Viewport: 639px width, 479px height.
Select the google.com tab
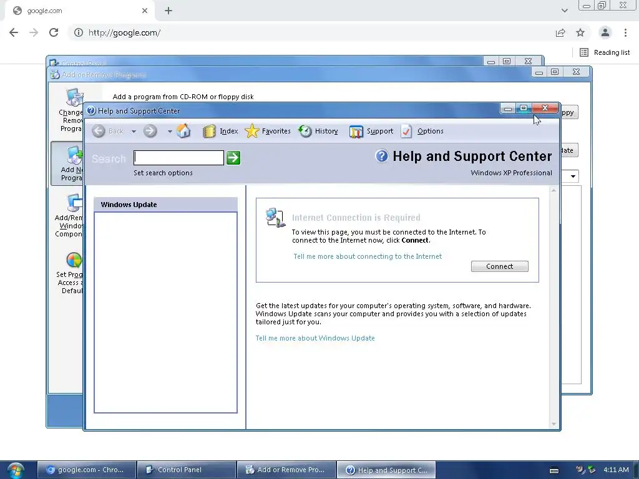coord(79,11)
